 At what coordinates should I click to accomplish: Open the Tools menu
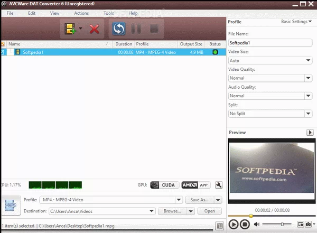tap(108, 13)
